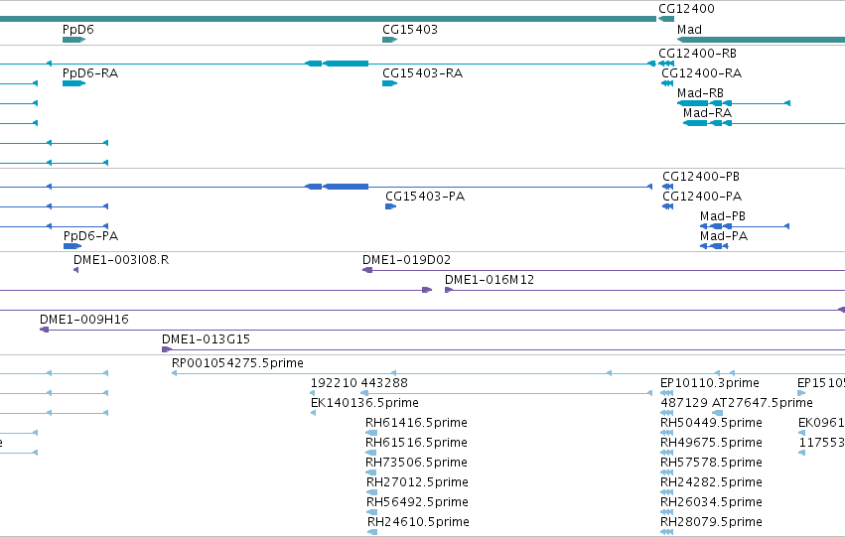This screenshot has width=845, height=537.
Task: Click the AT27647.5prime EST label
Action: coord(762,403)
